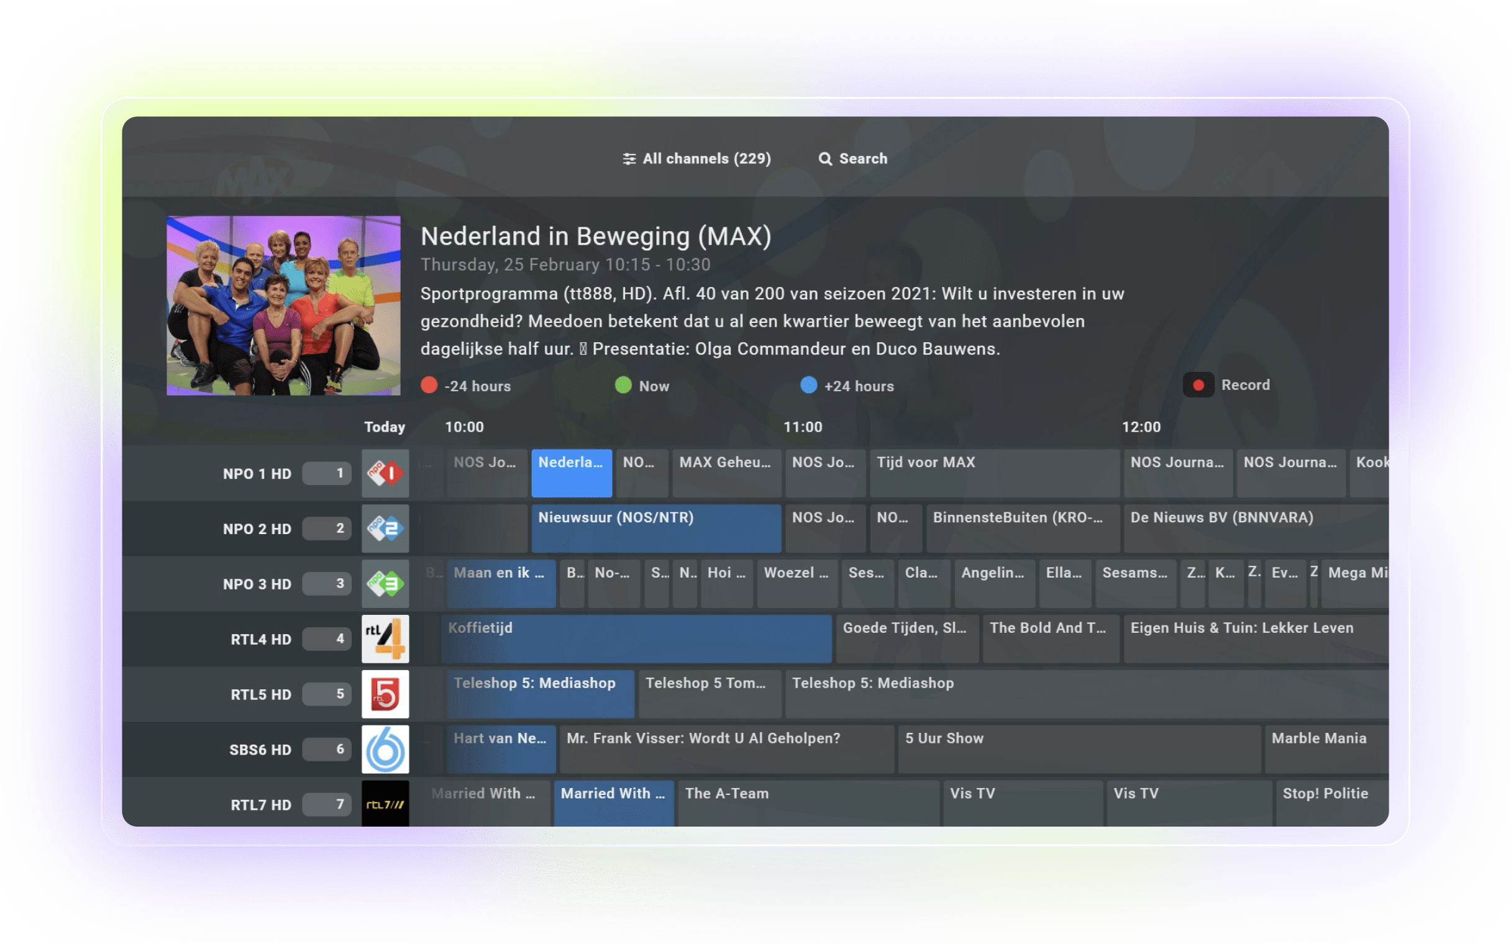
Task: Click the green Now dot
Action: click(x=623, y=385)
